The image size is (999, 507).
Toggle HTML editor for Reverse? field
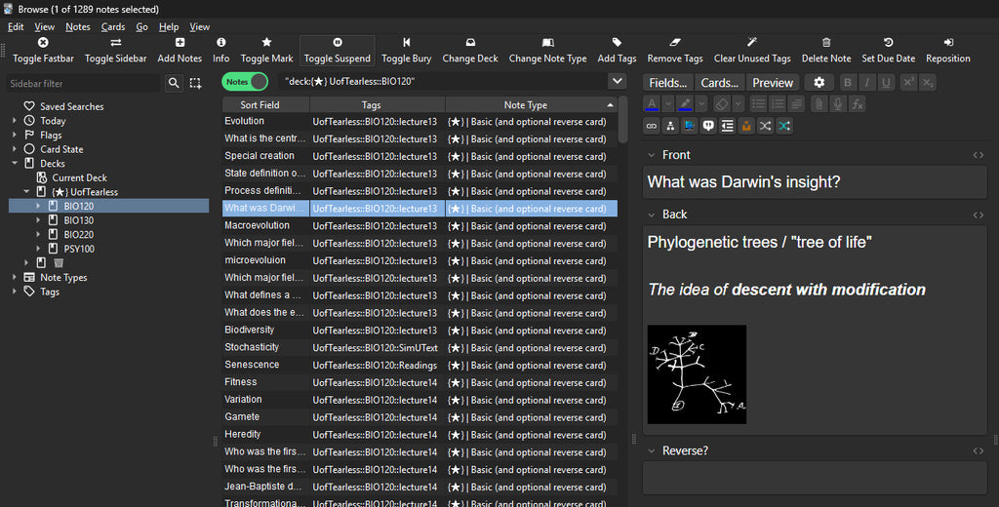[978, 451]
